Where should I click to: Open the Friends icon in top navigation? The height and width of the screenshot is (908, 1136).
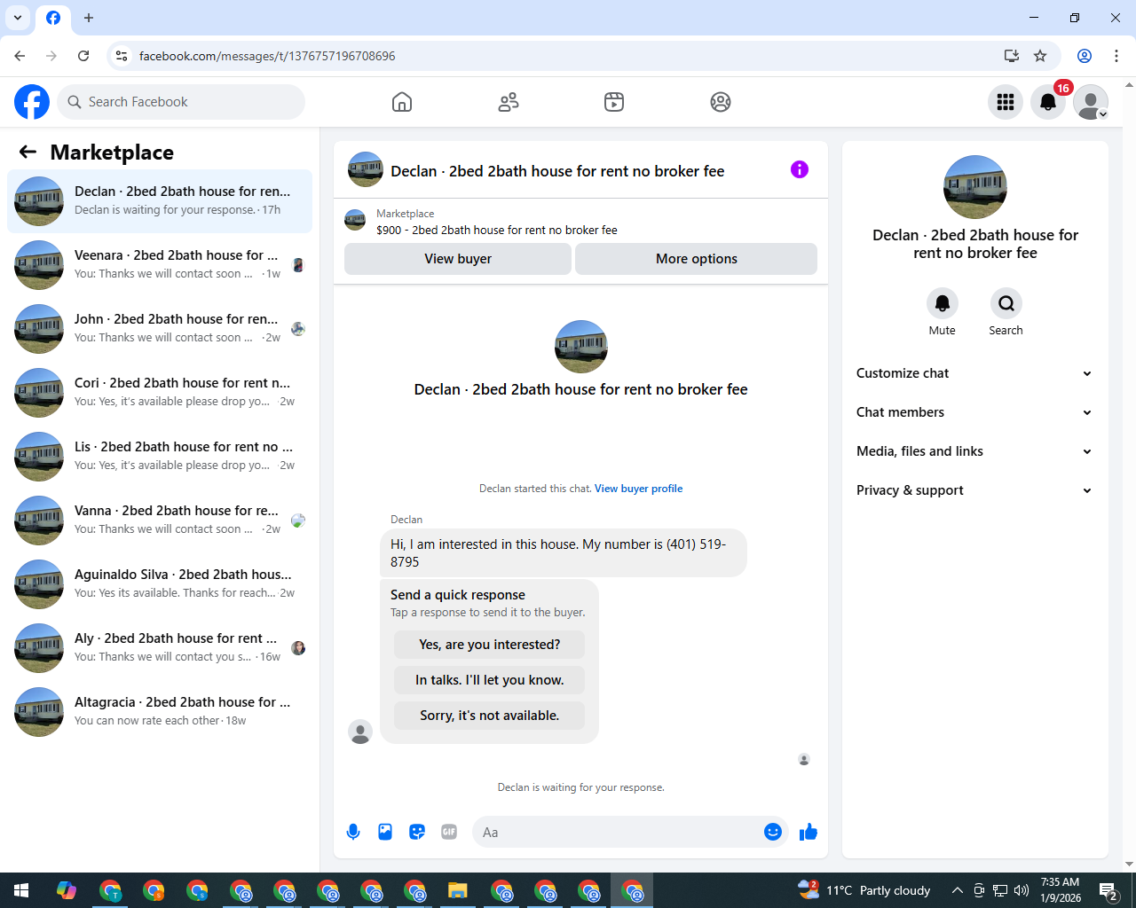tap(509, 102)
